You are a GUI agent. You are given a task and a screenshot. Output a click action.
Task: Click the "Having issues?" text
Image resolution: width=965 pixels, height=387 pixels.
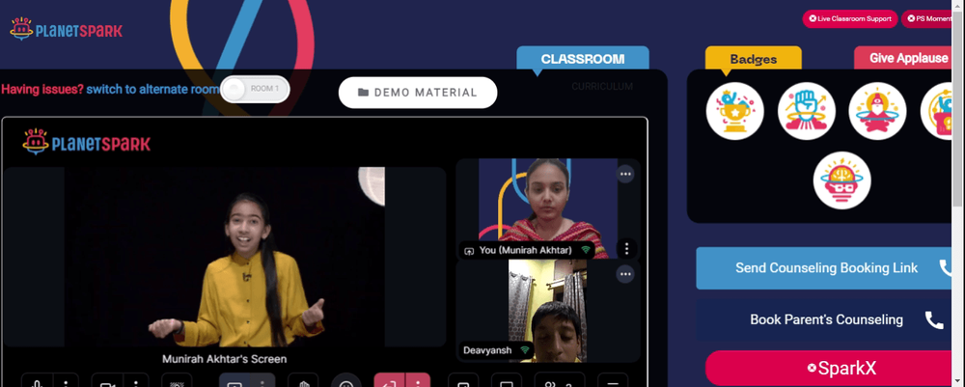(x=41, y=89)
